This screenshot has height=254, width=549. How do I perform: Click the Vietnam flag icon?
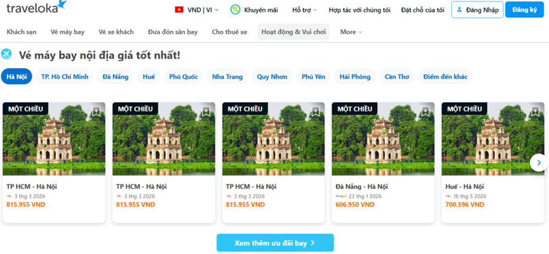click(x=179, y=10)
